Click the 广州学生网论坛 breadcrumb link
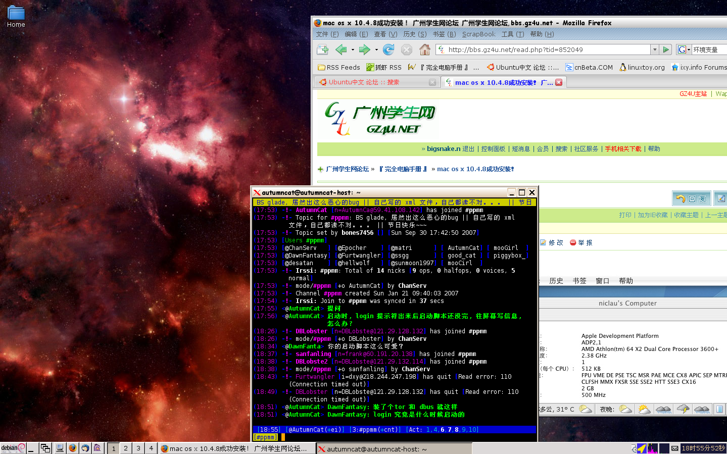 348,169
